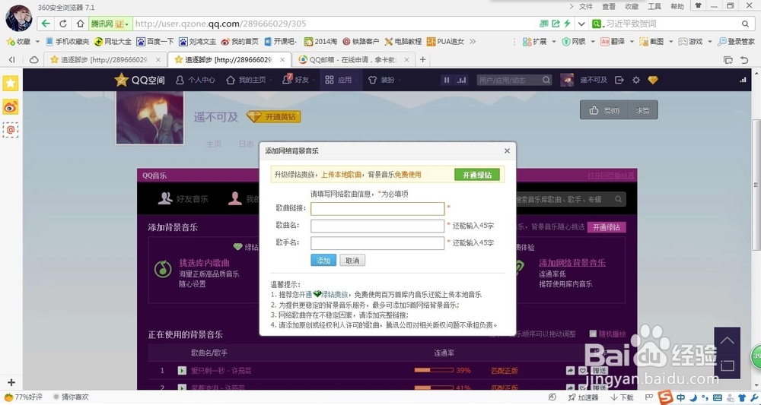Click sidebar favorites star icon
Viewport: 761px width, 405px height.
point(11,84)
